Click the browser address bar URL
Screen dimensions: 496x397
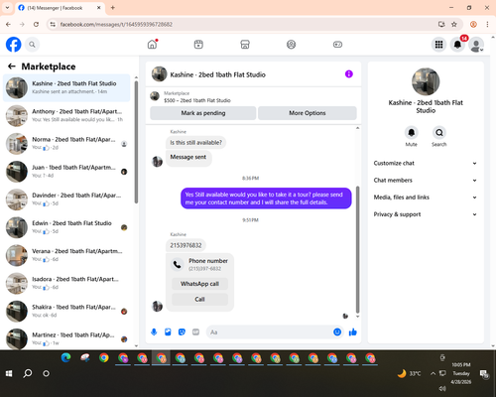click(x=116, y=24)
